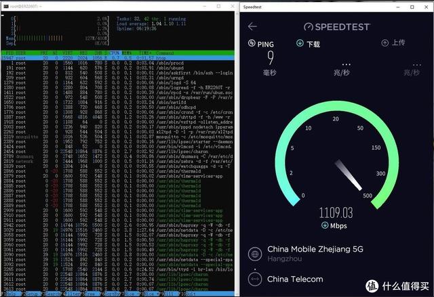
Task: Sort by the CPU% column header
Action: (115, 53)
